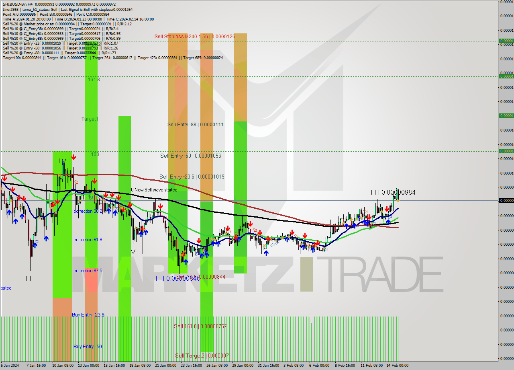This screenshot has width=514, height=370.
Task: Select the 'Target100: 0.00000844' targets line
Action: point(113,58)
